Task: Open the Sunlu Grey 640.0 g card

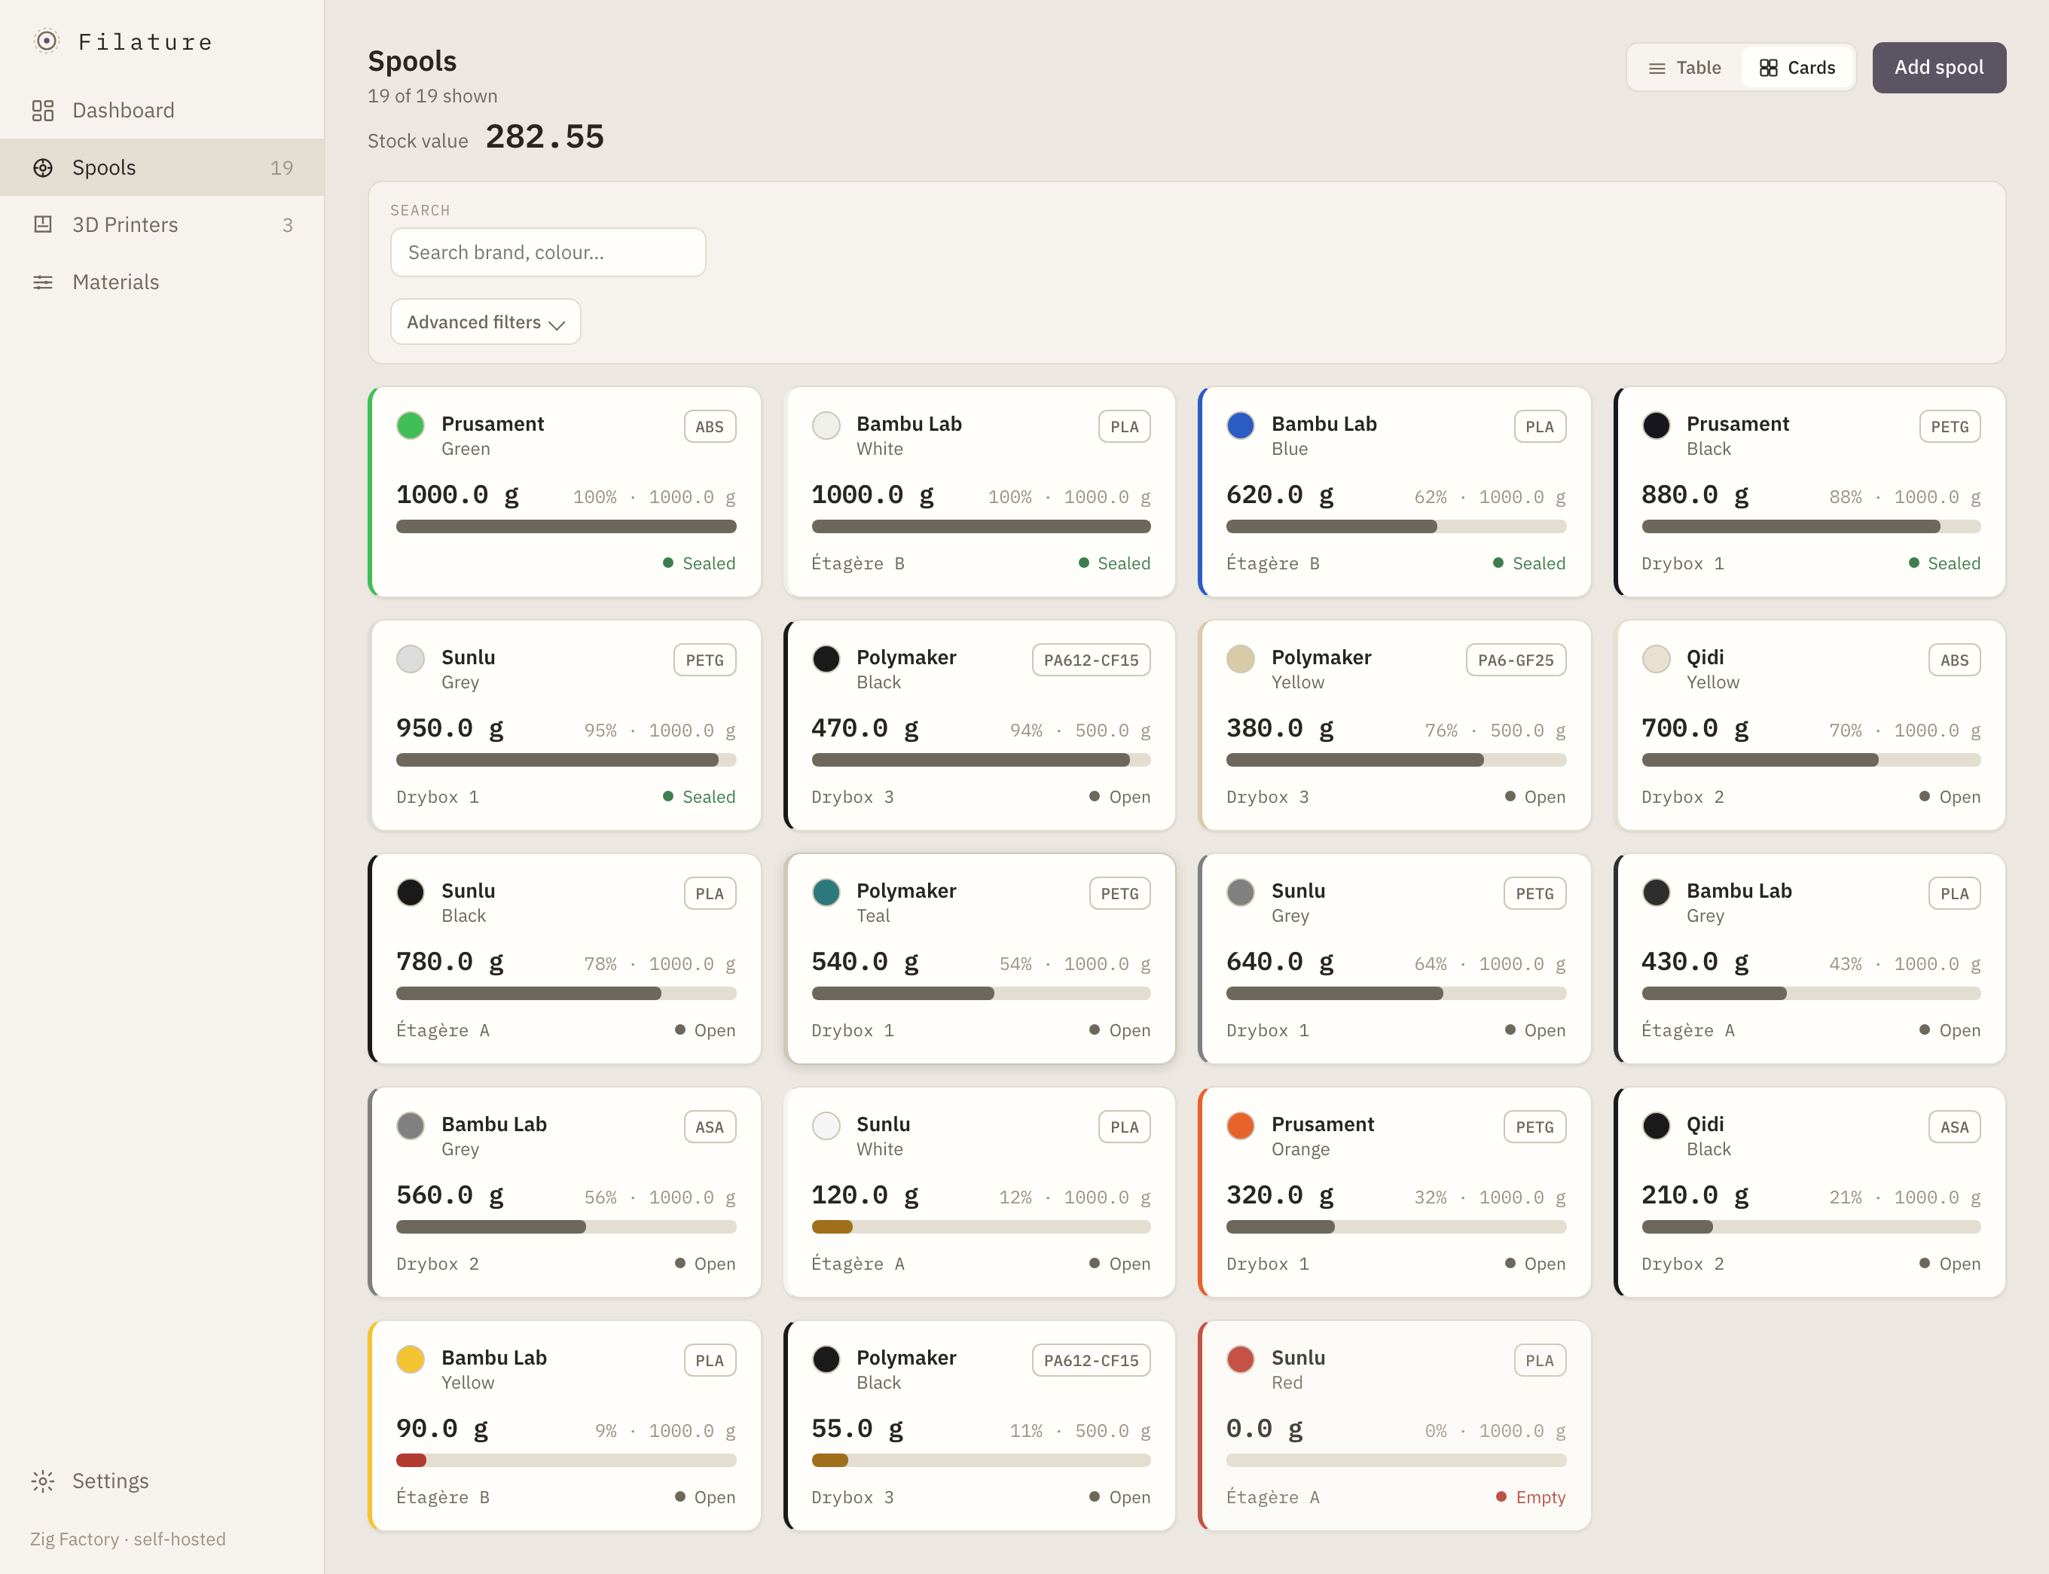Action: click(1395, 959)
